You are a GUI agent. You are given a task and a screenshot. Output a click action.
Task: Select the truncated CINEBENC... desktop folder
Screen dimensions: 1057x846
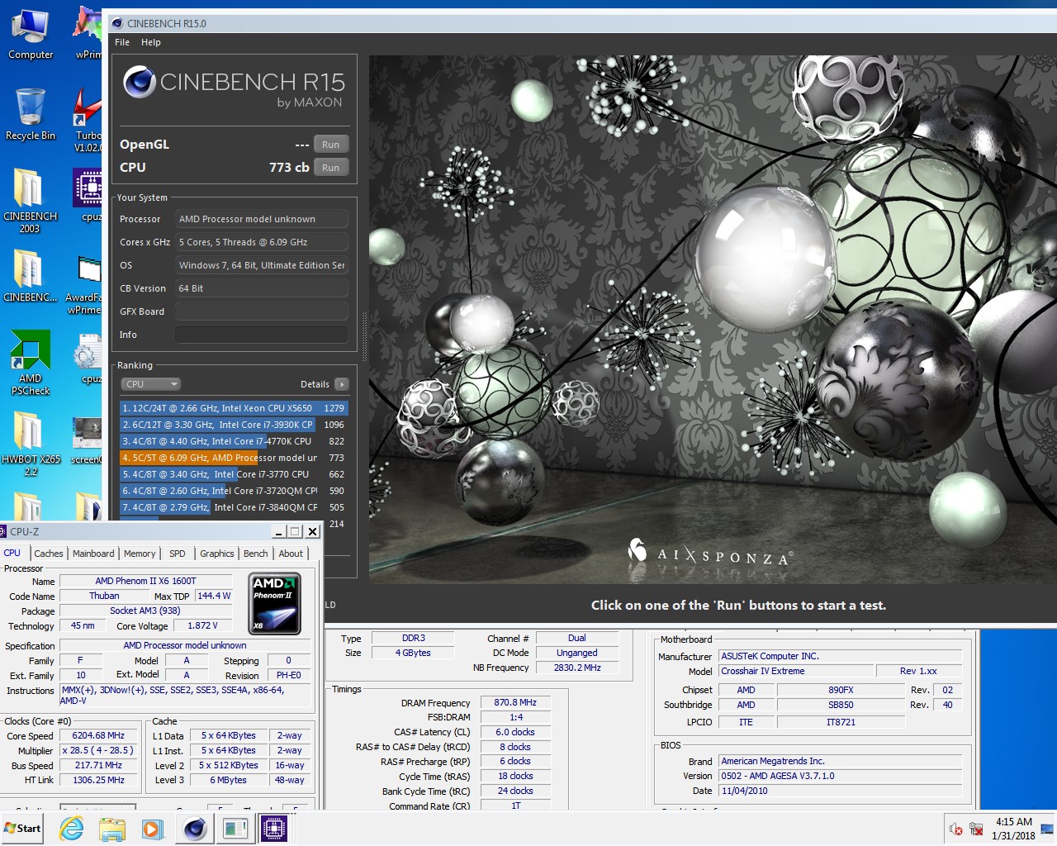tap(31, 277)
